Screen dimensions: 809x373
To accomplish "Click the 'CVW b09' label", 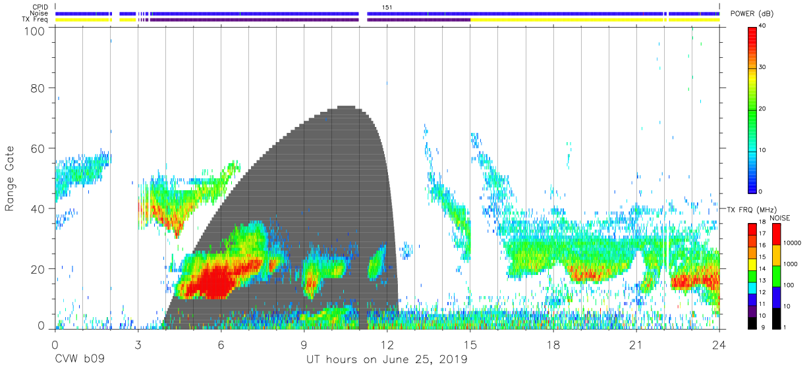I will [79, 361].
